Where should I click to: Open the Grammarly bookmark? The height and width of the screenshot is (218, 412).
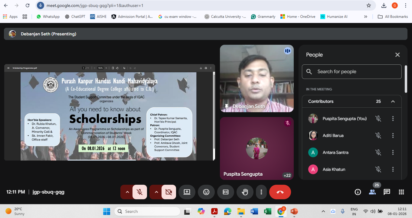click(x=263, y=17)
